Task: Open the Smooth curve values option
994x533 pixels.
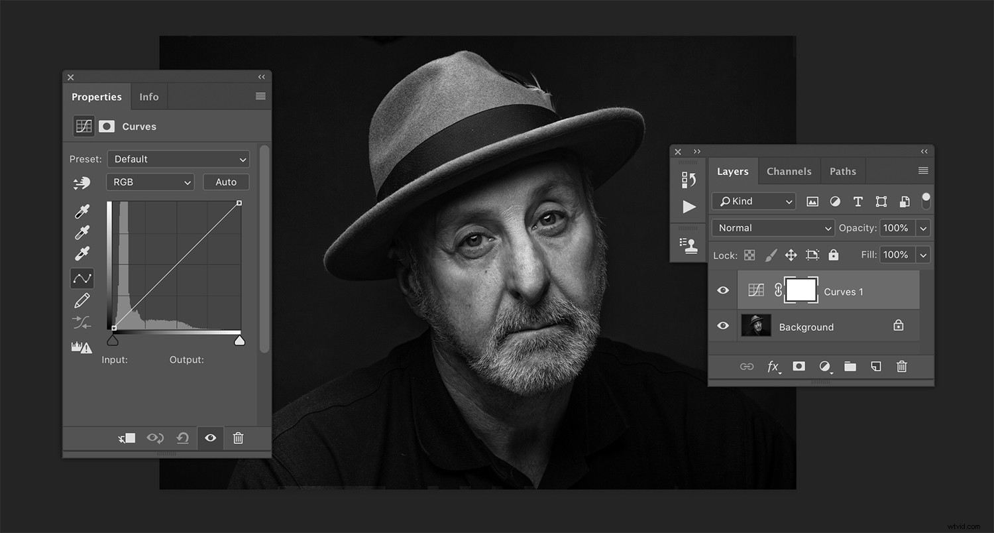Action: tap(82, 322)
